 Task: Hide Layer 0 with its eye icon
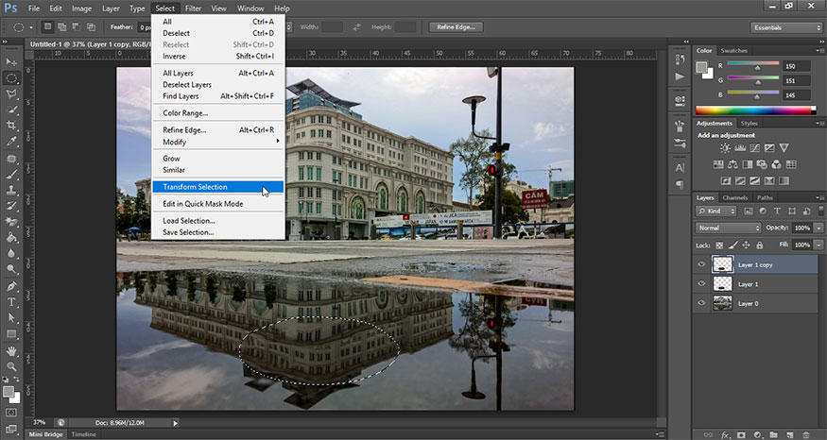[x=701, y=303]
